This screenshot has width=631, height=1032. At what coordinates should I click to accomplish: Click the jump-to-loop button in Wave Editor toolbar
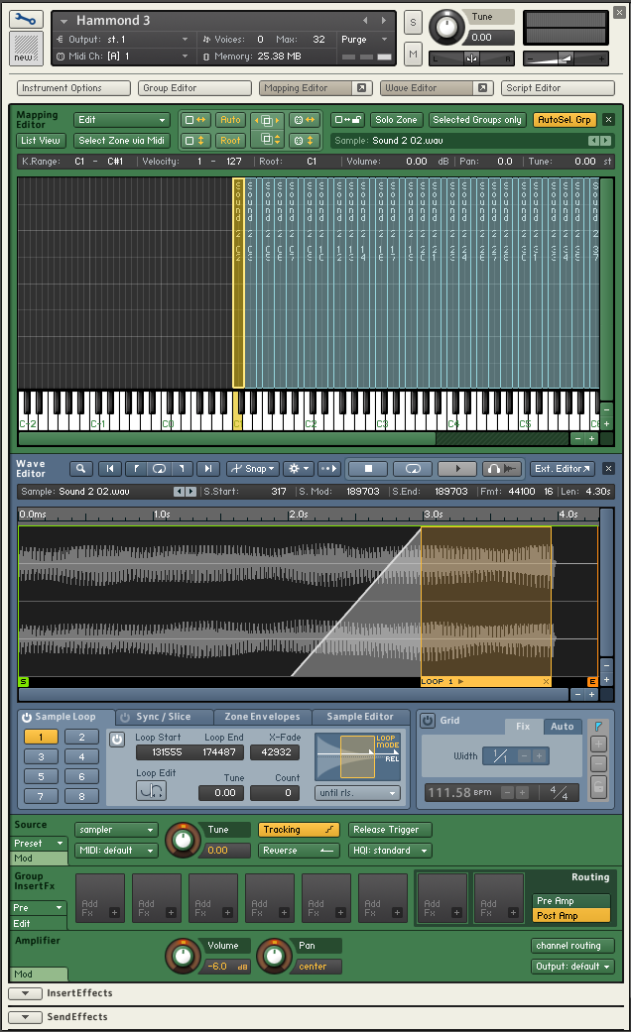160,469
